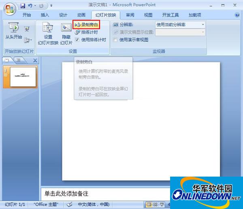Open the 设计 ribbon tab
The height and width of the screenshot is (209, 243).
pyautogui.click(x=63, y=15)
